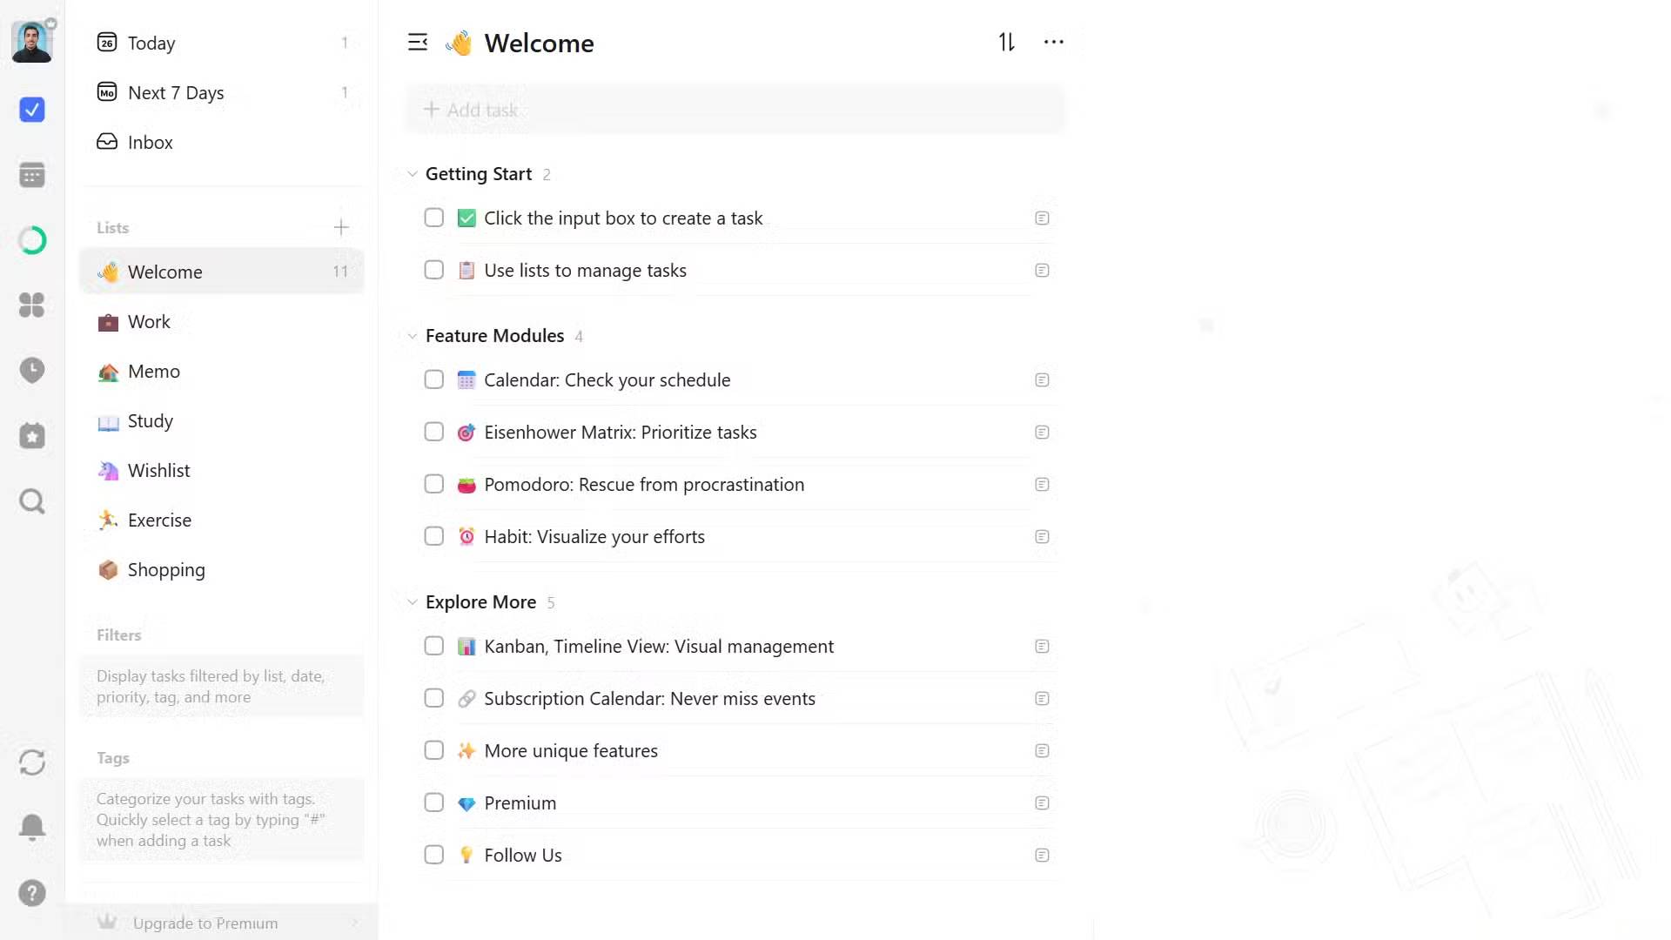Select the Work list
1671x940 pixels.
pyautogui.click(x=149, y=322)
